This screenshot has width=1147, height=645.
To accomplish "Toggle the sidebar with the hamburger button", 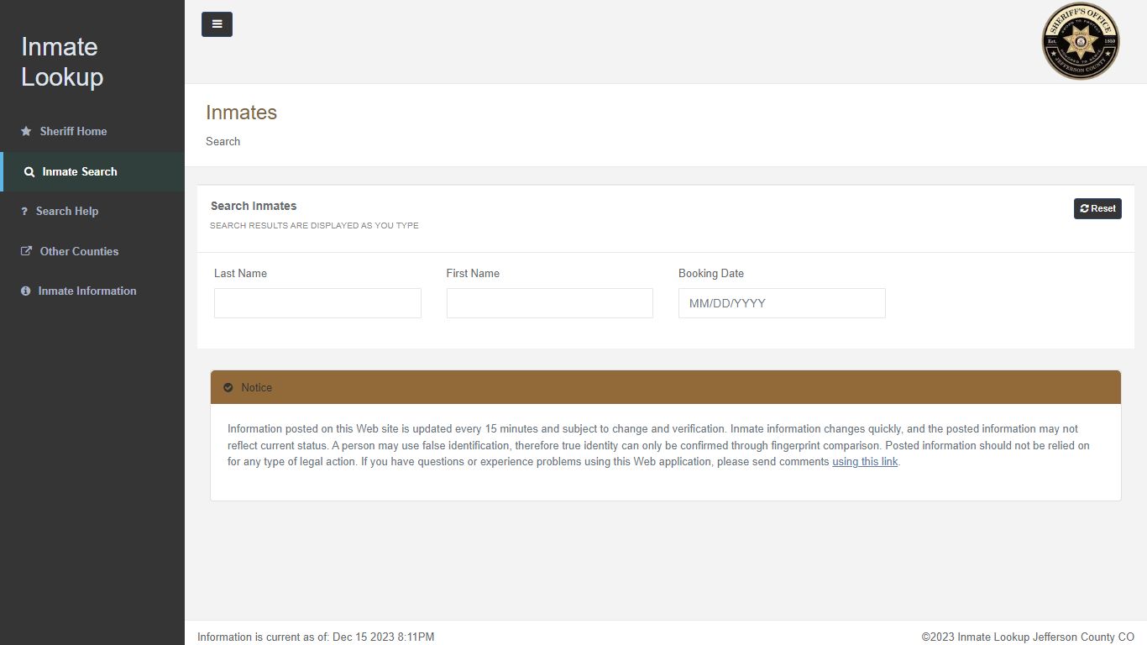I will pos(217,24).
